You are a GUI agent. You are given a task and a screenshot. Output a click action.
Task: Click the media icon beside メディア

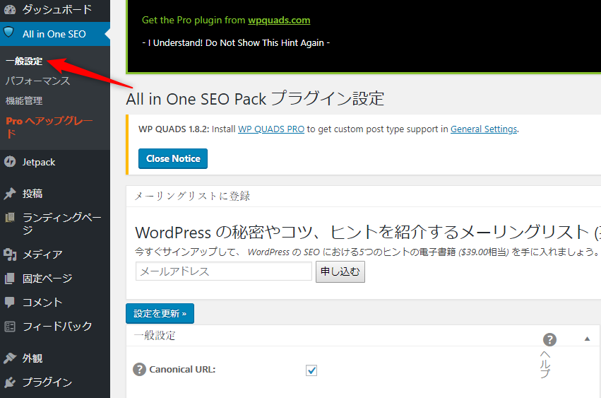pos(10,254)
